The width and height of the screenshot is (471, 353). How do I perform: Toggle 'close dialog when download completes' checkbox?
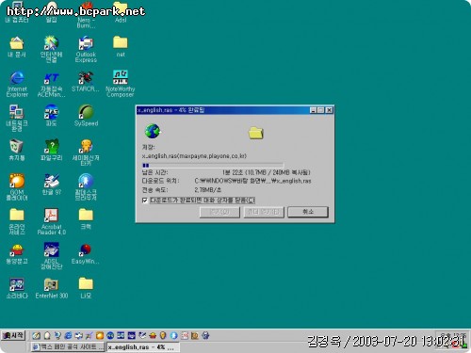point(145,201)
